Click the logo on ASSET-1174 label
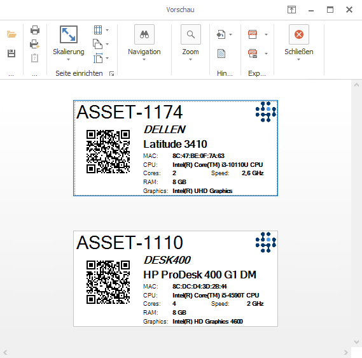This screenshot has height=358, width=362. [266, 112]
